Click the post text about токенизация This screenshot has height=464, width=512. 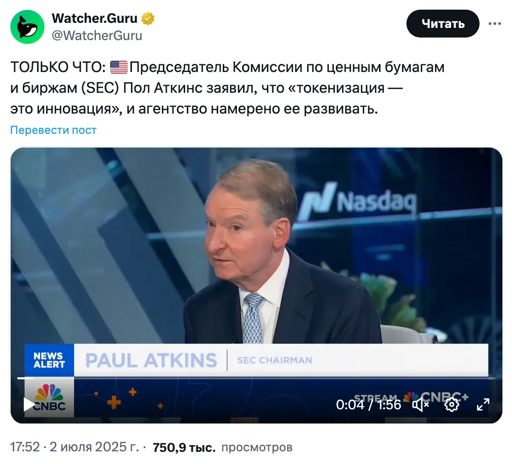click(x=227, y=88)
